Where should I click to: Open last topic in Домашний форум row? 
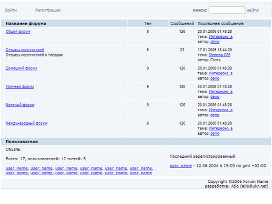221,74
